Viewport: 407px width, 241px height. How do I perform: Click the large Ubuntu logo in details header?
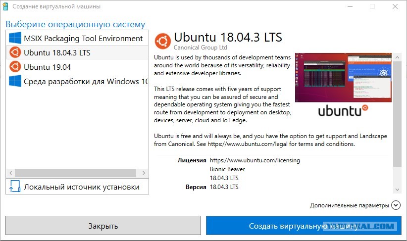tap(163, 41)
